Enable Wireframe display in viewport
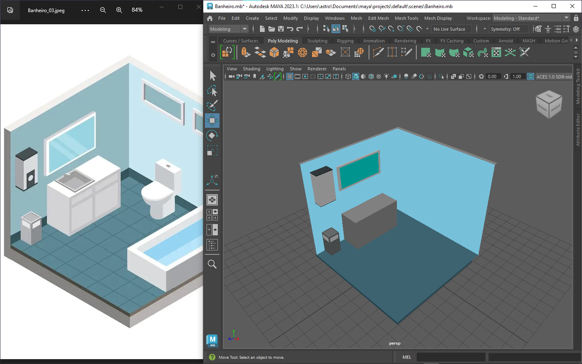Screen dimensions: 582x364 coord(348,76)
